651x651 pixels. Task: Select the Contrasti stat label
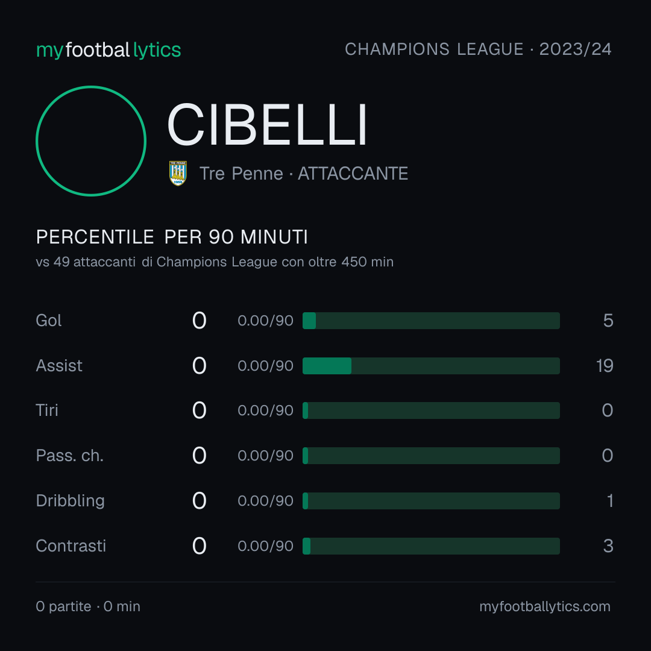[x=71, y=546]
